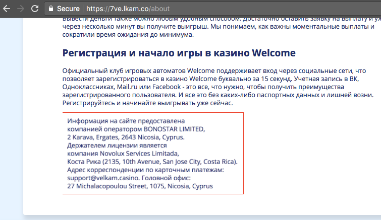
Task: Click the Mail.ru text in the paragraph
Action: point(127,87)
